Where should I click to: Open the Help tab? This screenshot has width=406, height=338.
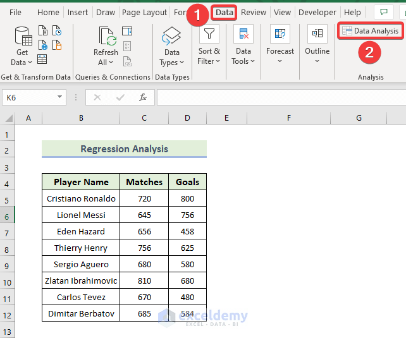[x=352, y=12]
